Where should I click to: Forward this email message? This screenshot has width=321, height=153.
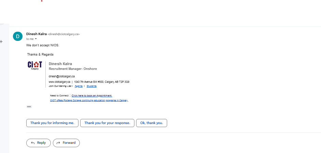coord(66,143)
